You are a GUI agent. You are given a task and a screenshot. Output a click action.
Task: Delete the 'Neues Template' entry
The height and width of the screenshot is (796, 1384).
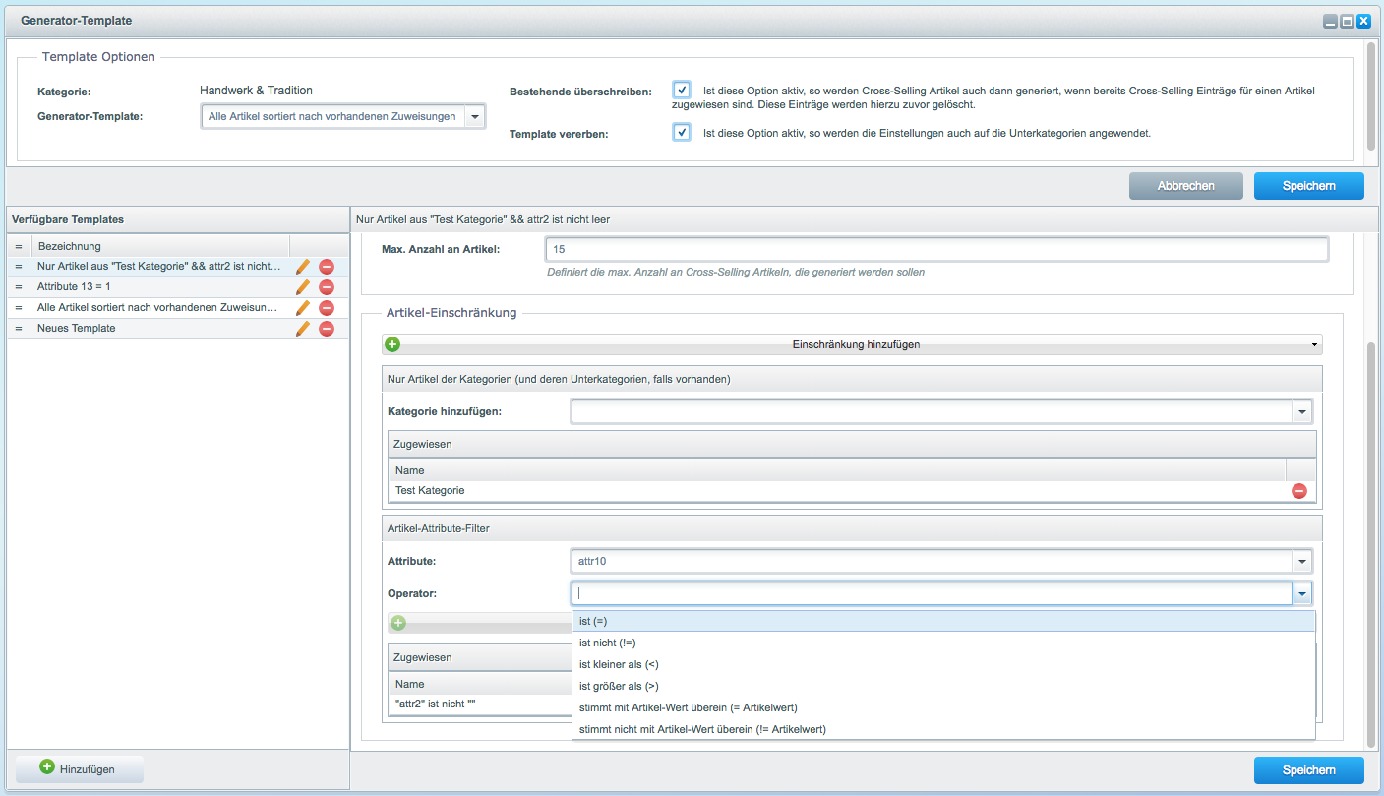[327, 328]
